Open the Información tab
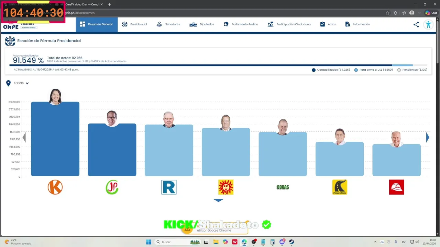The width and height of the screenshot is (440, 247). (357, 24)
